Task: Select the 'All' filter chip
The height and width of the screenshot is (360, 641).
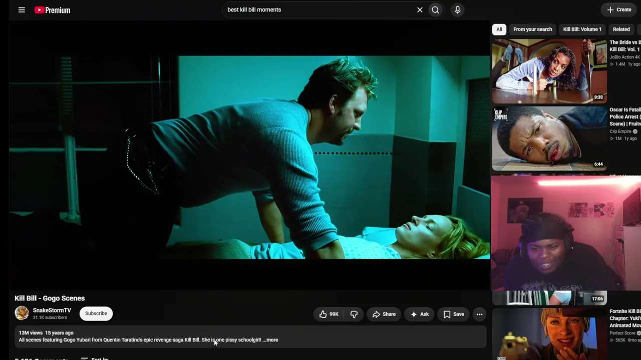Action: tap(499, 29)
